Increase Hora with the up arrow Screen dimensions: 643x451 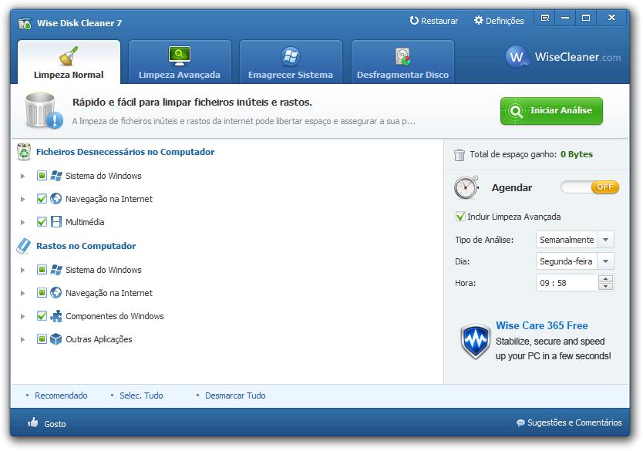pyautogui.click(x=606, y=279)
